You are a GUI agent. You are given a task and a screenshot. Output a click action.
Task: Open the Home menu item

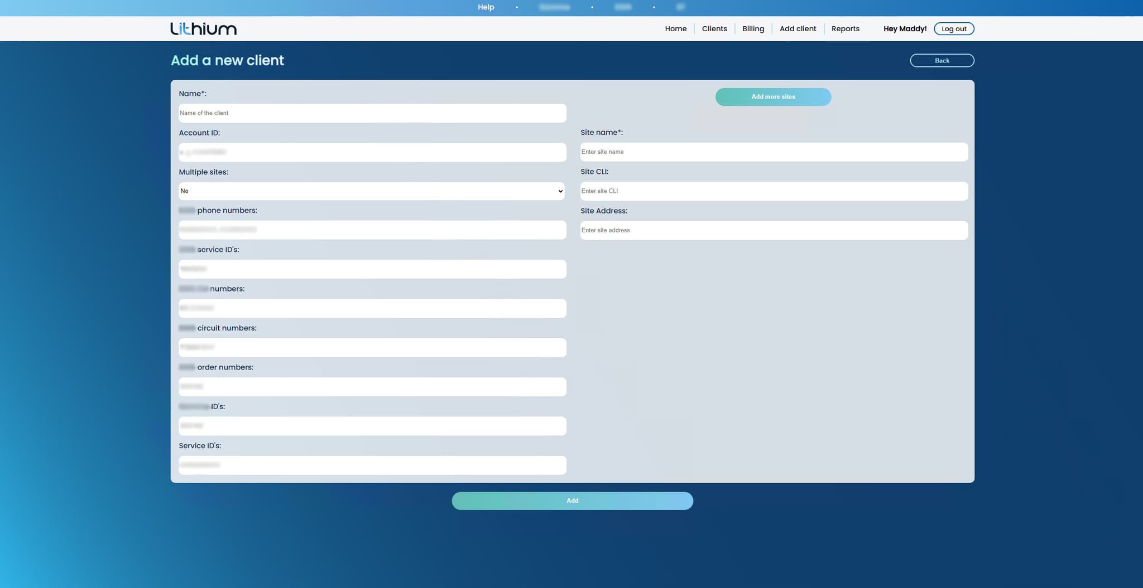[x=675, y=29]
